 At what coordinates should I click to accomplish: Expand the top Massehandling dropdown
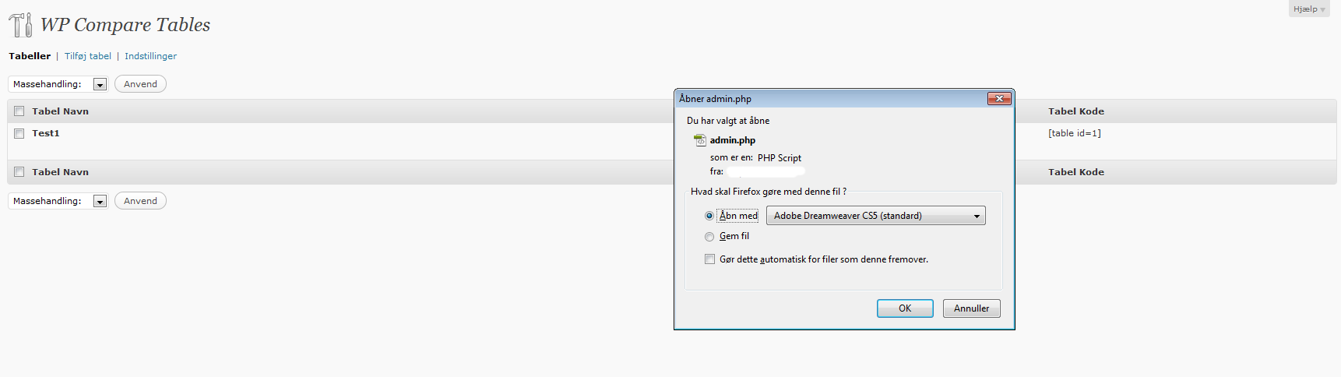[58, 84]
